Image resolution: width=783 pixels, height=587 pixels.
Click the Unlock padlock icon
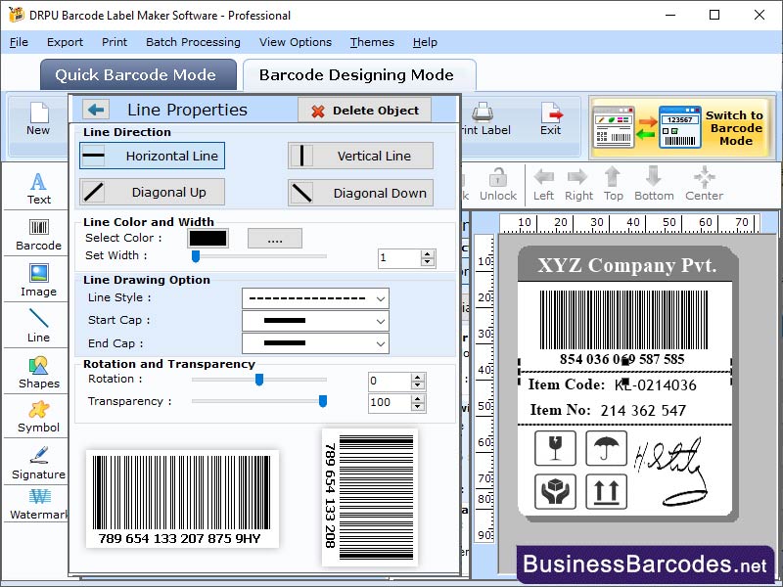coord(498,178)
